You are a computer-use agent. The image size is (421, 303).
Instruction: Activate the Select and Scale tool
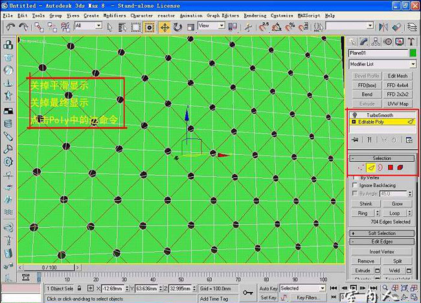click(190, 27)
